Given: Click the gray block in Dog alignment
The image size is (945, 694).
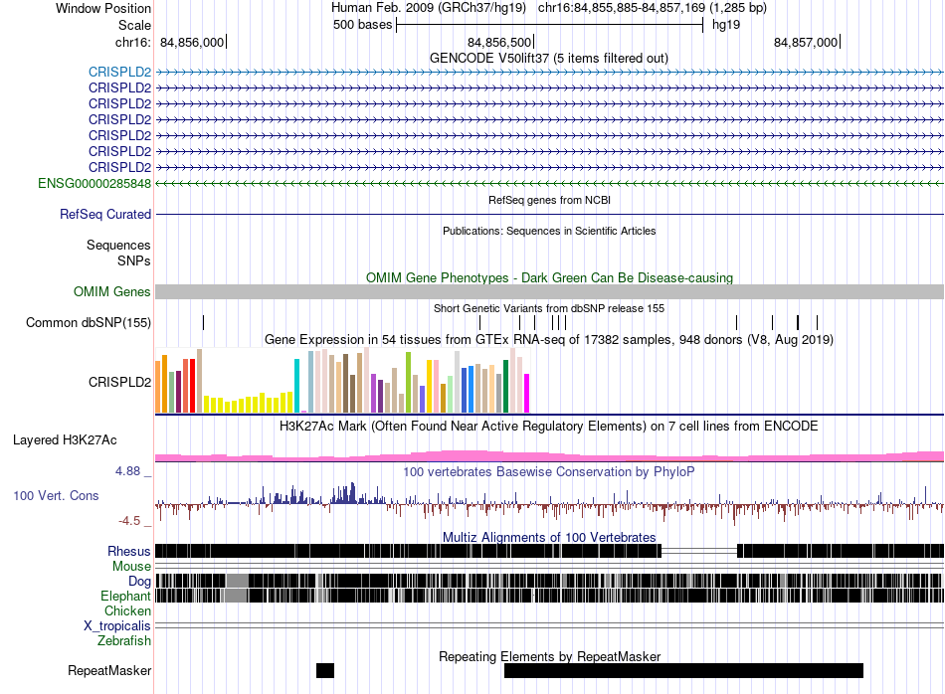Looking at the screenshot, I should (x=237, y=581).
